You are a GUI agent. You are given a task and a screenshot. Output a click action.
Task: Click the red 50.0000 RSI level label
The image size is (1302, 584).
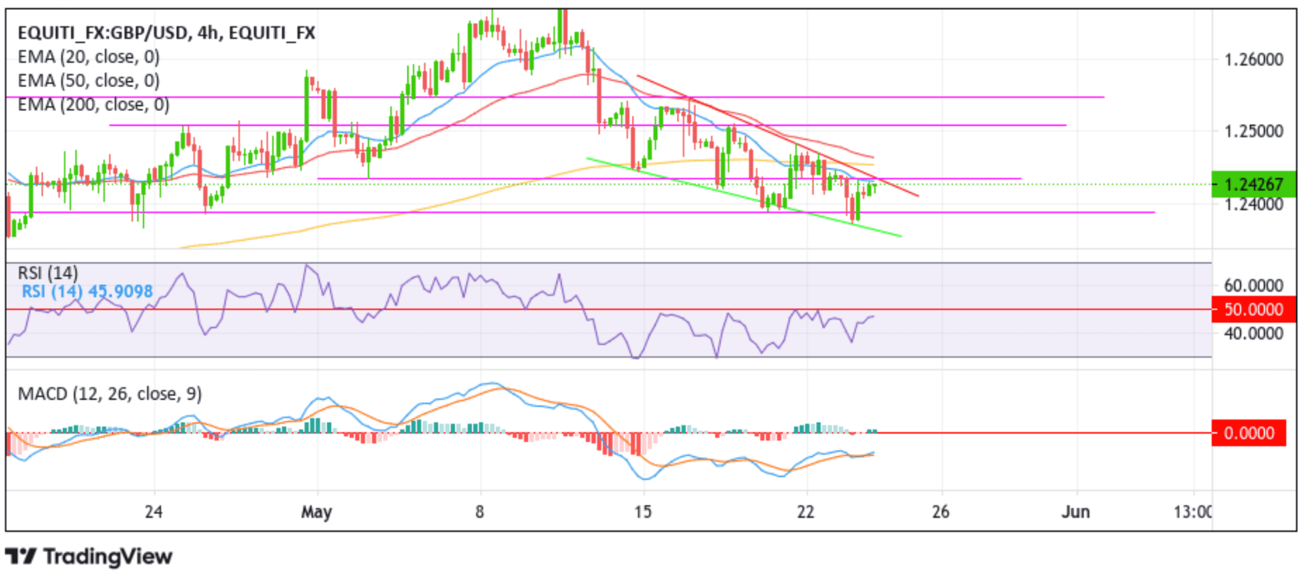[x=1254, y=309]
